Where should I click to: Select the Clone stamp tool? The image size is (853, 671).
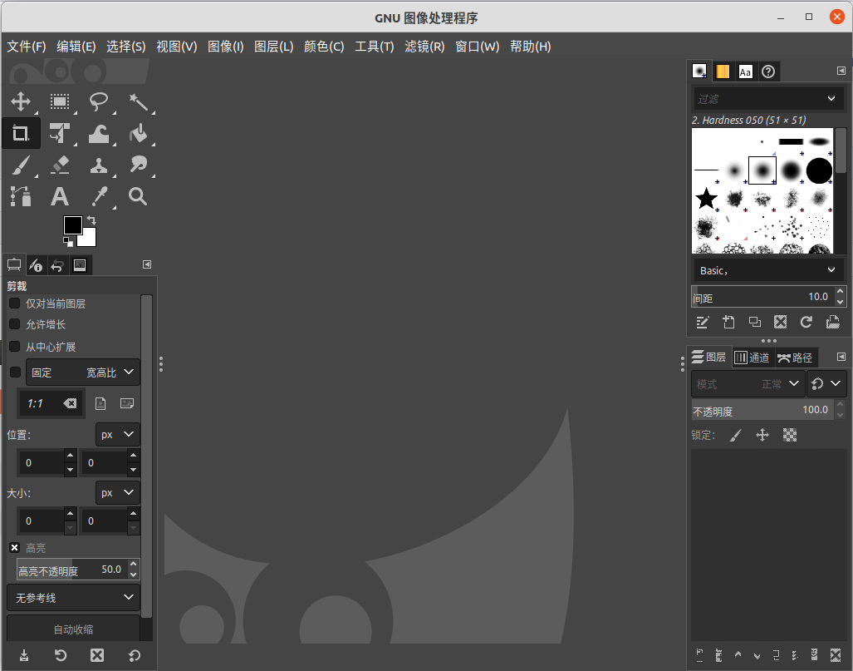[x=99, y=165]
